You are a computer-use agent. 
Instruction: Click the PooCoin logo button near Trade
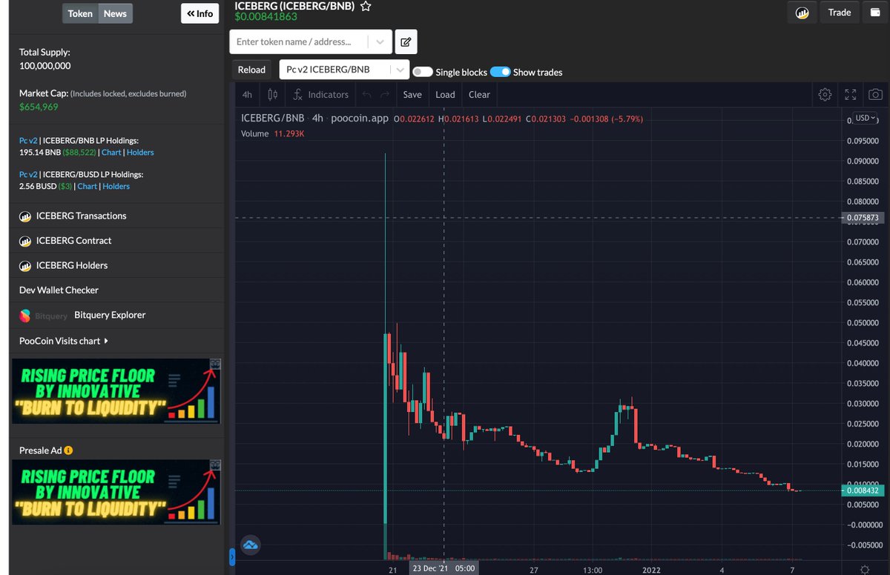802,13
